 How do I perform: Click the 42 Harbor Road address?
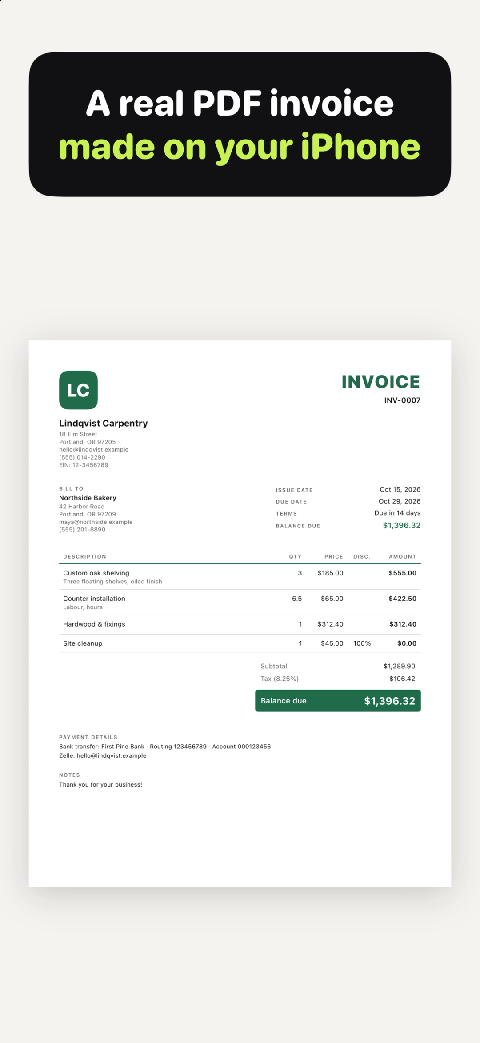(82, 507)
